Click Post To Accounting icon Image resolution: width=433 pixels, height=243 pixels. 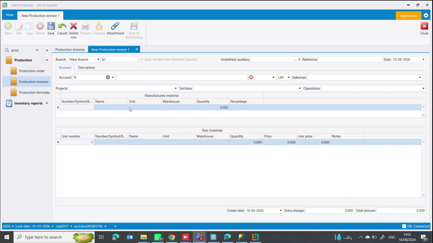tap(134, 30)
